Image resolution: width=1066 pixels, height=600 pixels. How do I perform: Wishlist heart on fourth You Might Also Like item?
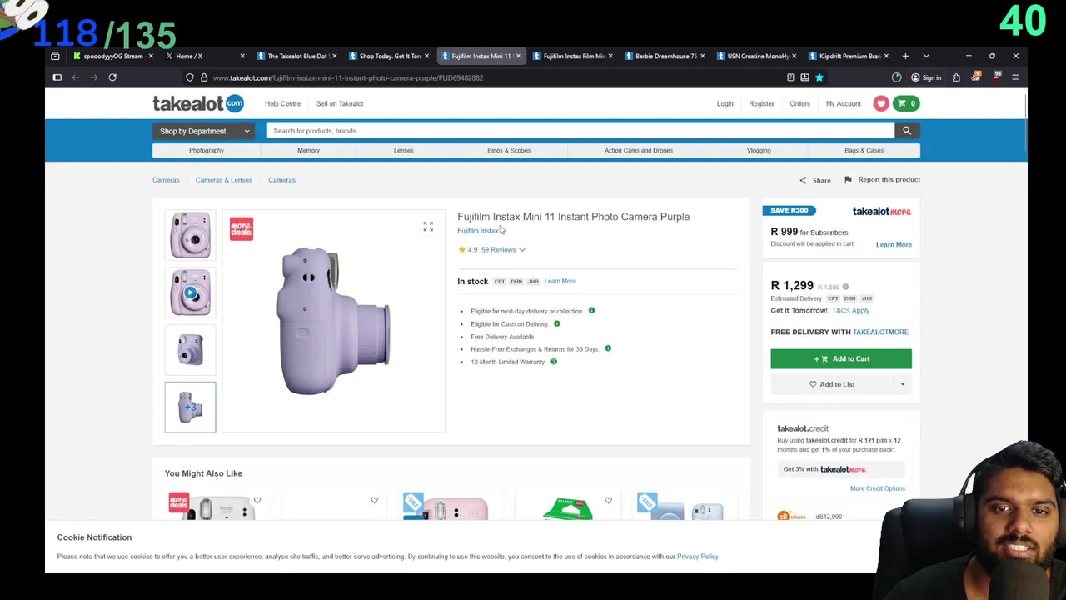[x=608, y=500]
